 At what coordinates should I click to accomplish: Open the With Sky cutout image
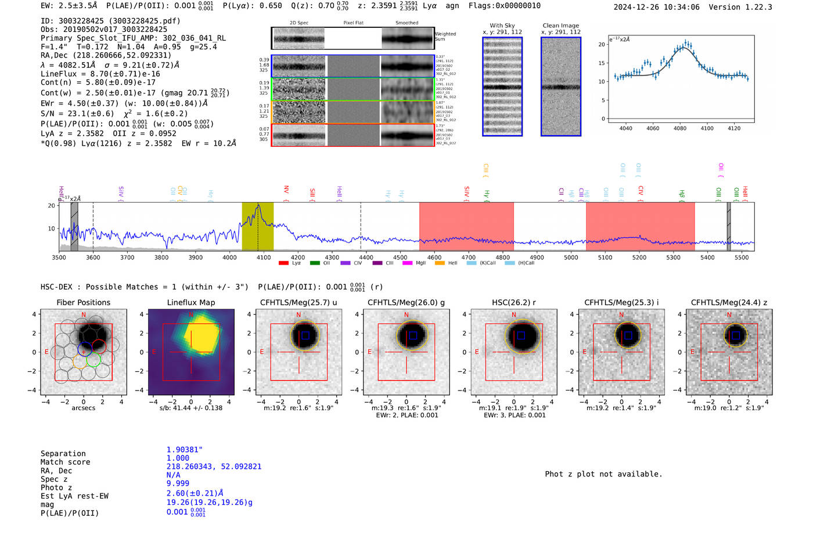502,86
